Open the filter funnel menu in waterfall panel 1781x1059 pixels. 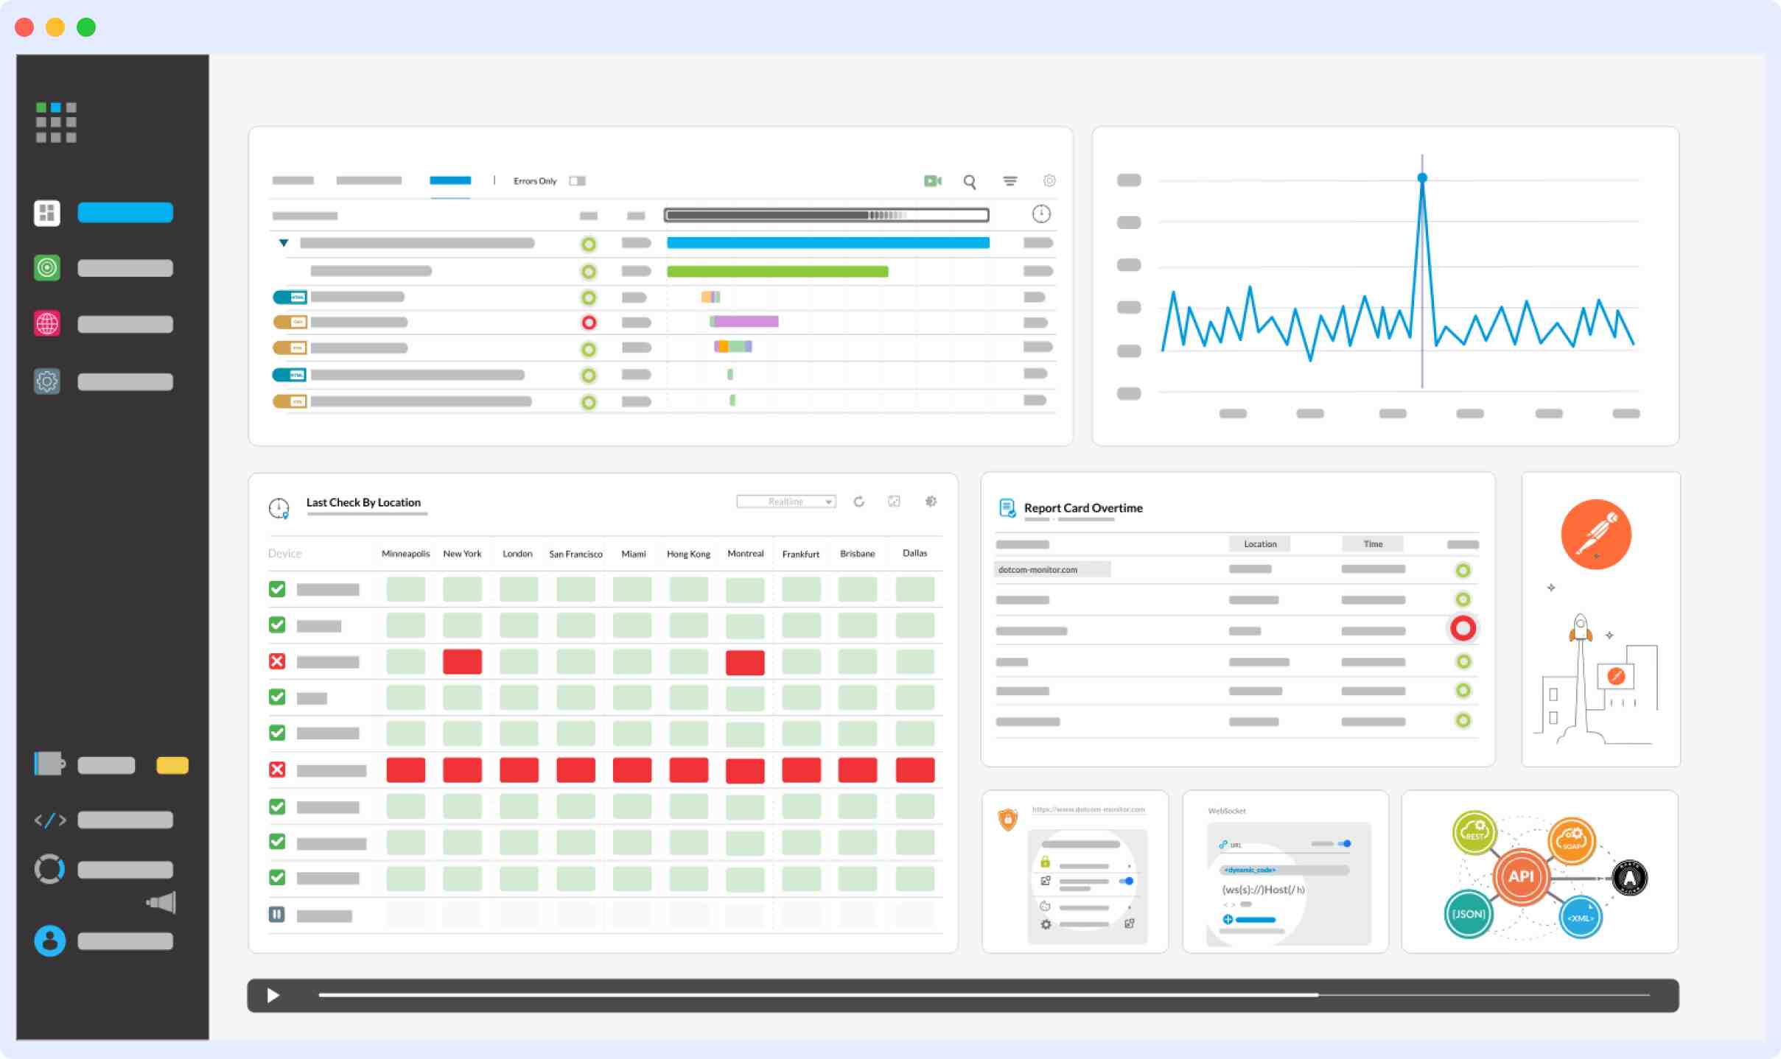pyautogui.click(x=1010, y=181)
